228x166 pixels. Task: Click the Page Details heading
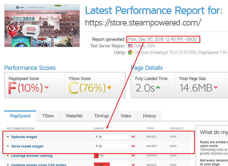coord(147,68)
